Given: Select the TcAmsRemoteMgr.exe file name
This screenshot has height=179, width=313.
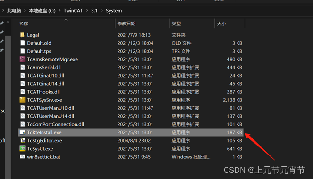Looking at the screenshot, I should pyautogui.click(x=52, y=59).
